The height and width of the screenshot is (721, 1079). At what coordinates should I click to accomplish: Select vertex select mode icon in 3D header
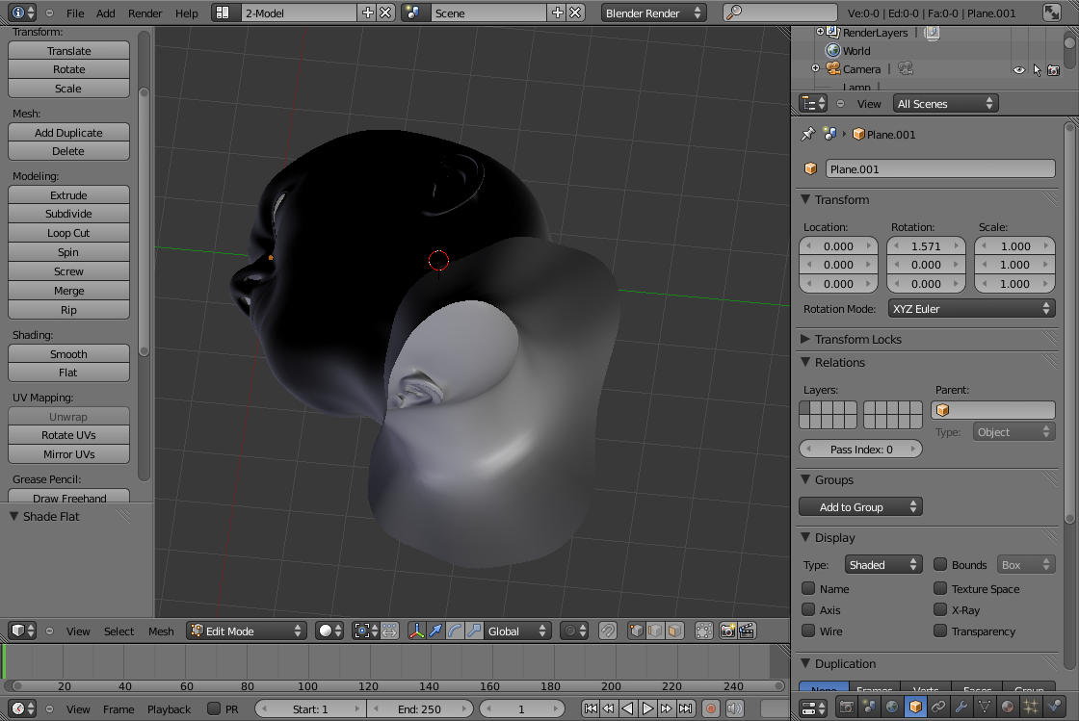click(x=636, y=631)
